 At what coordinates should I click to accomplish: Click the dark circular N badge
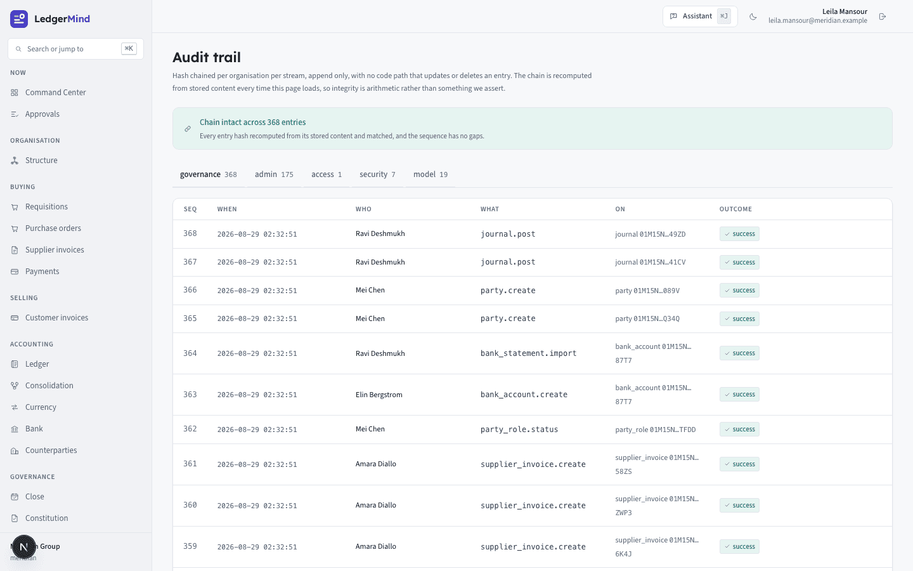(x=24, y=546)
